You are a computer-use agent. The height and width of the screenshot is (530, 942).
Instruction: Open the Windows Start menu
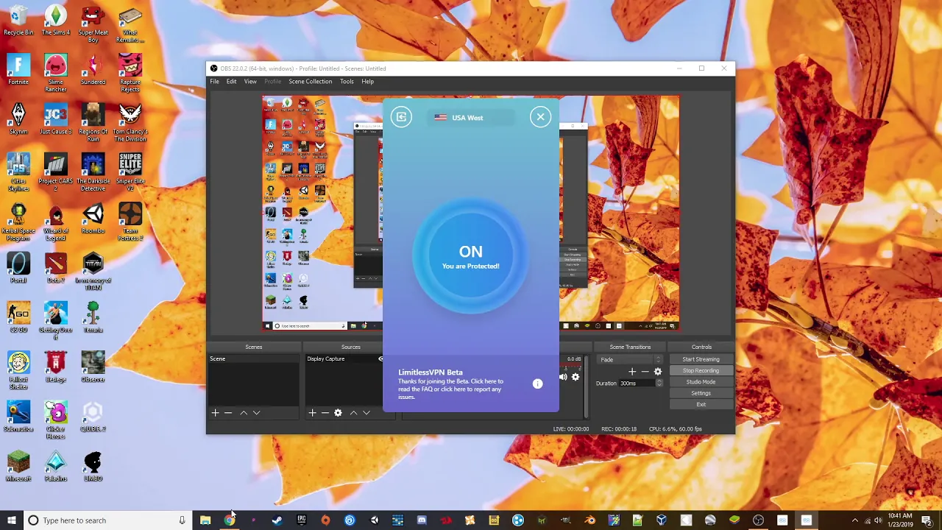click(12, 520)
